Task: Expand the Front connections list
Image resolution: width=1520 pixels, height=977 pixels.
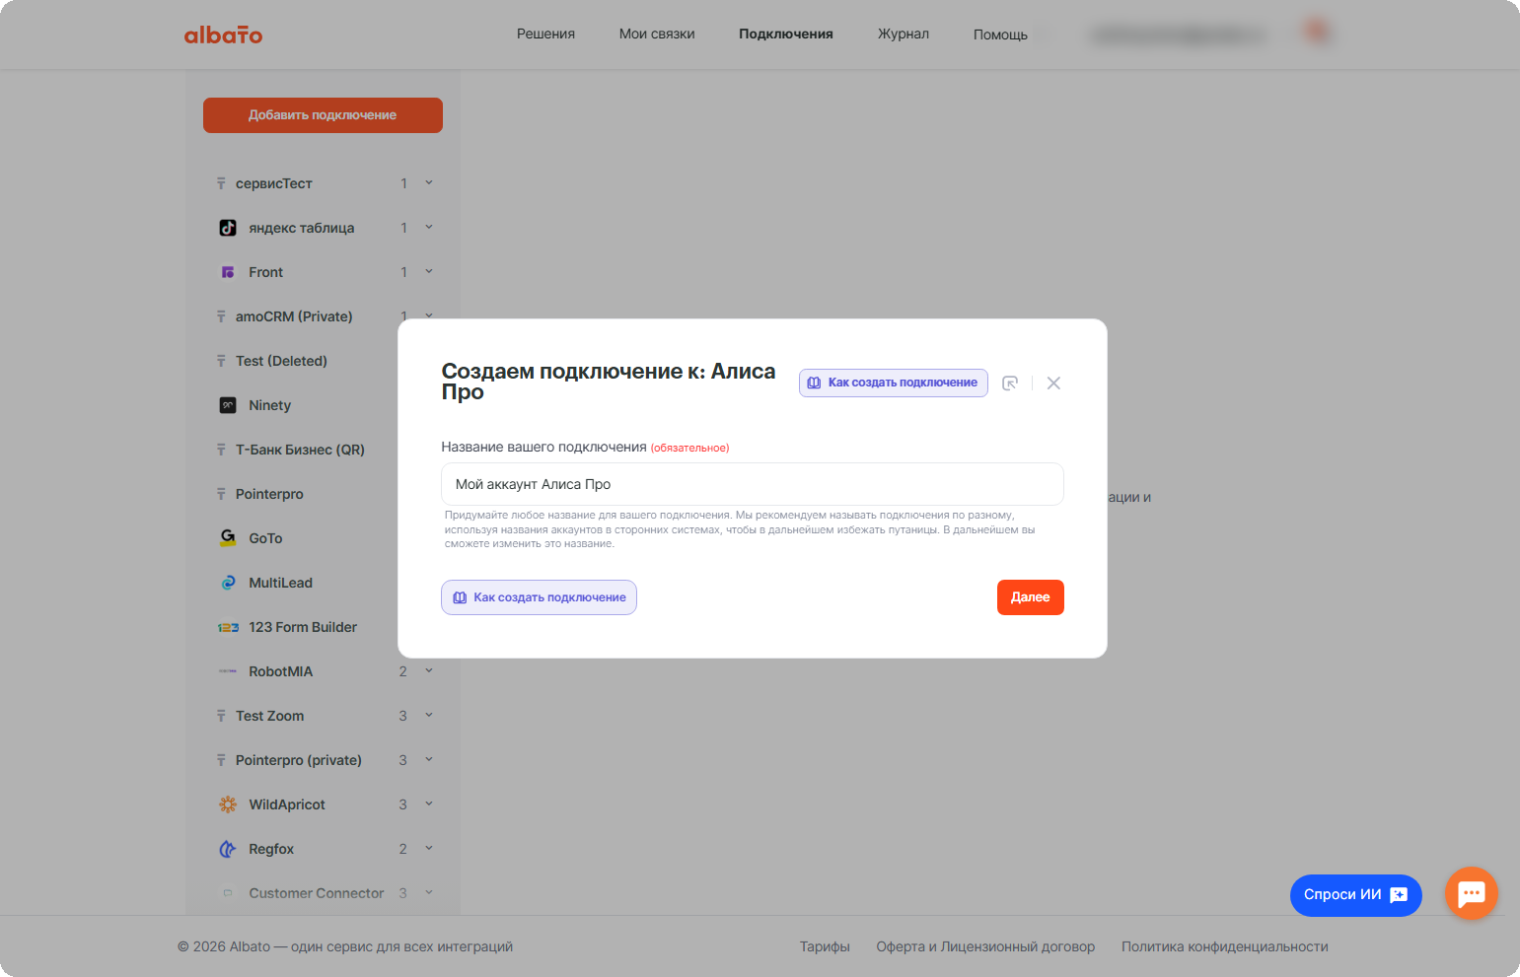Action: pyautogui.click(x=429, y=271)
